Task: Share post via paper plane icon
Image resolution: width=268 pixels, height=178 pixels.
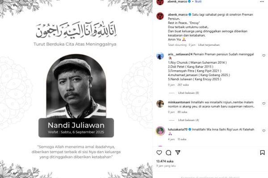Action: (x=178, y=153)
